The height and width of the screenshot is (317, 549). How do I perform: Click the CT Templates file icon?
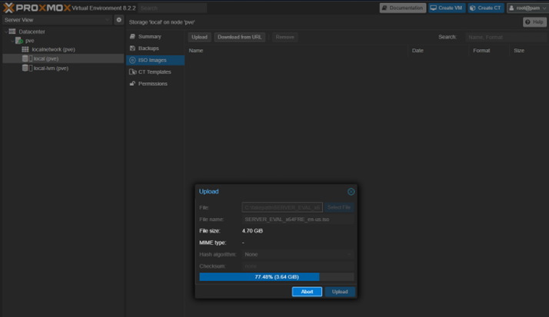132,71
